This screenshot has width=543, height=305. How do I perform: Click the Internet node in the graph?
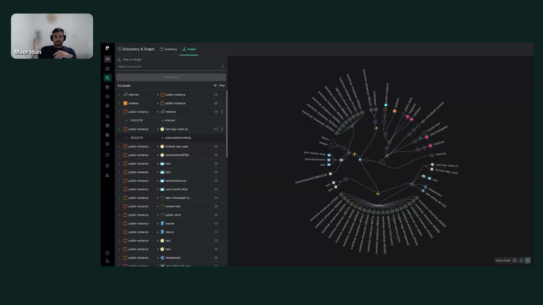tap(432, 155)
